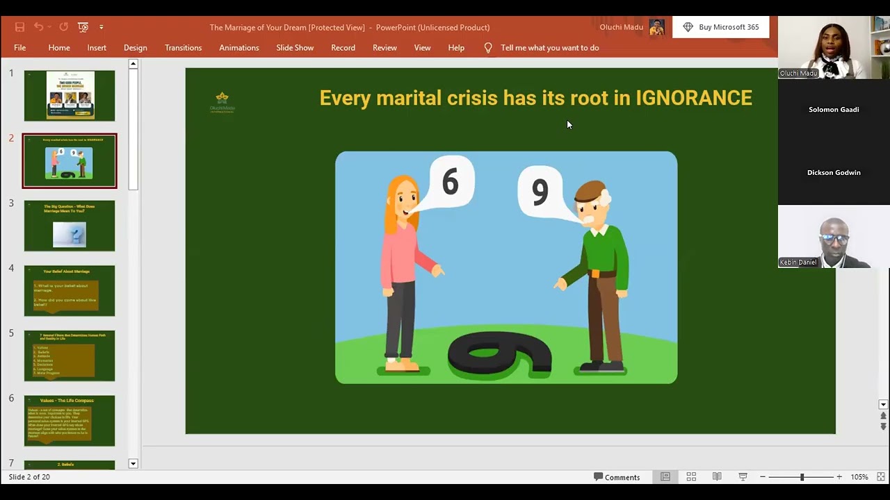This screenshot has width=890, height=500.
Task: Open the Design tab
Action: click(136, 48)
